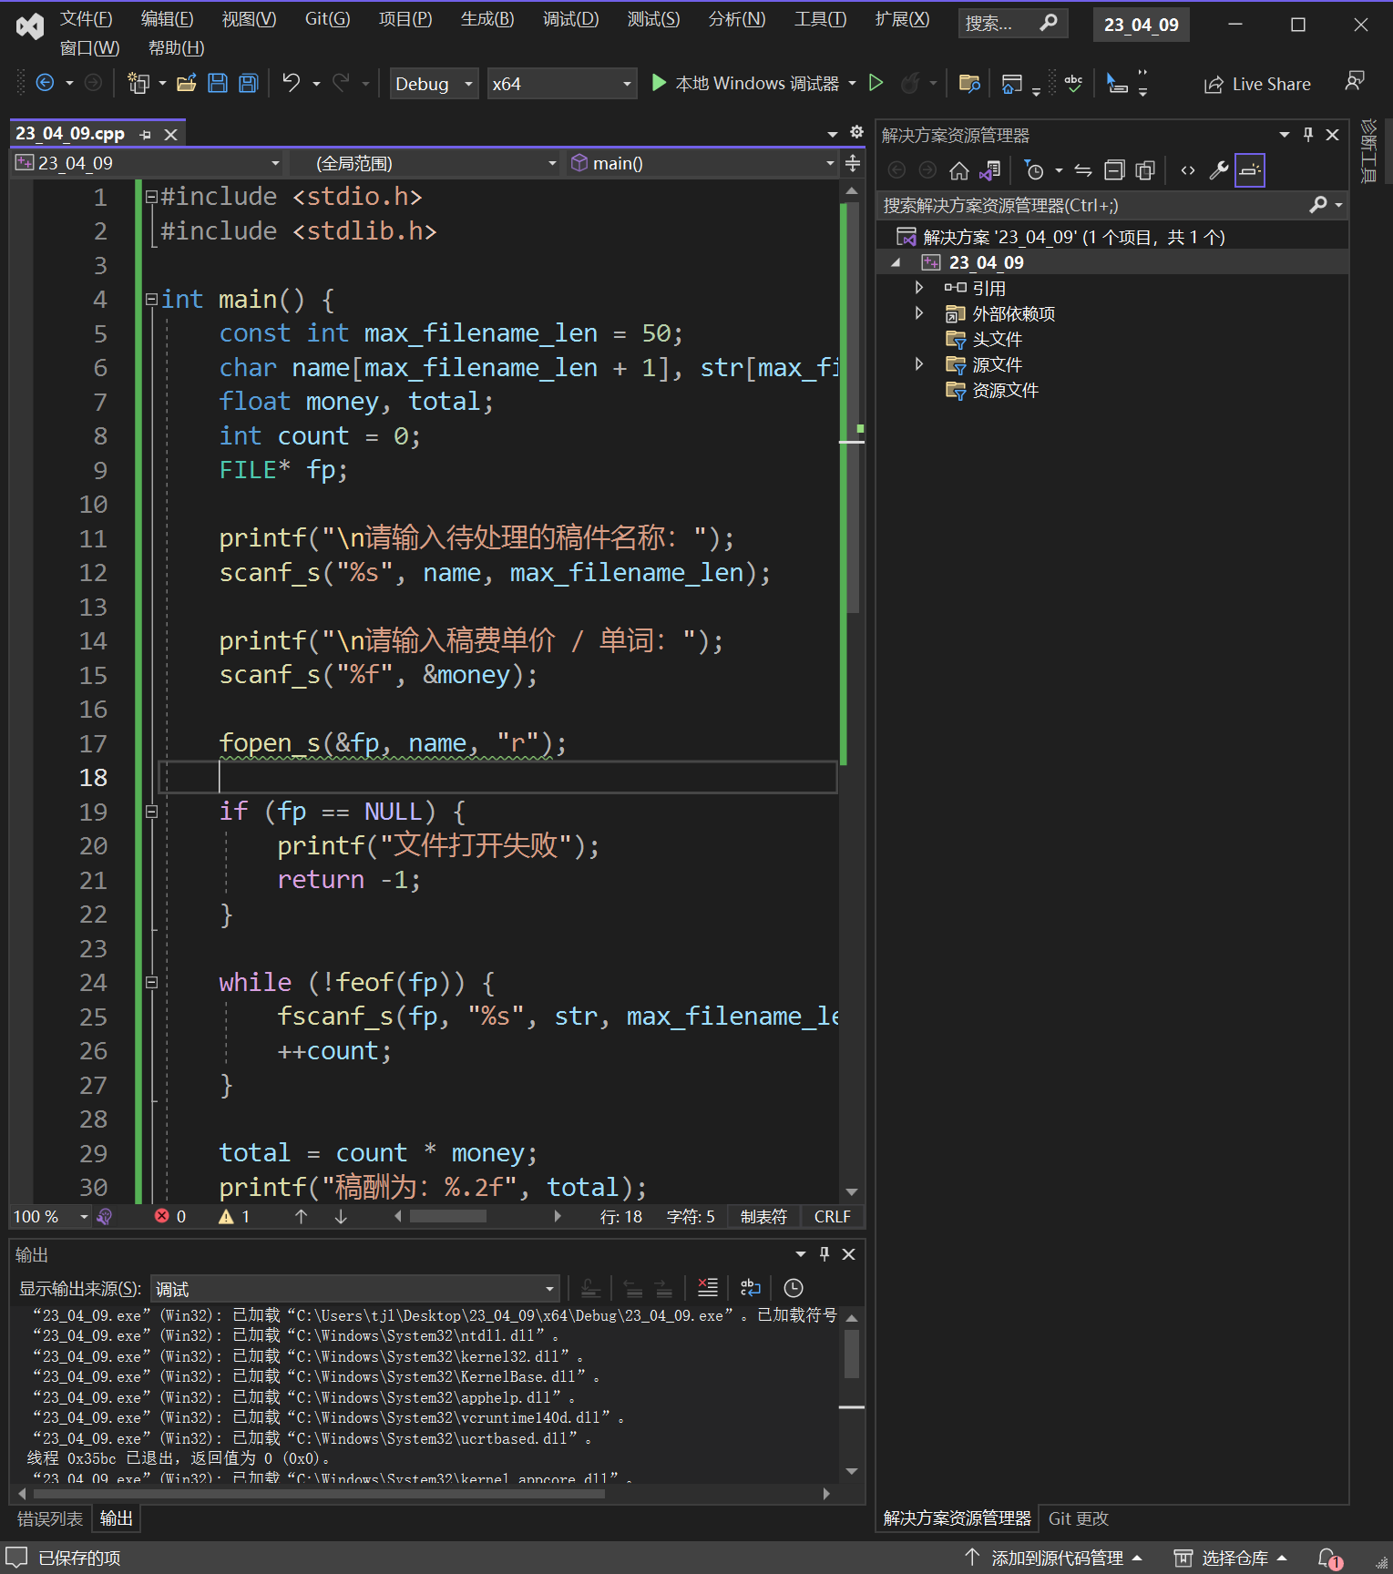Click the Output panel horizontal scrollbar thumb
The height and width of the screenshot is (1574, 1393).
[x=319, y=1494]
